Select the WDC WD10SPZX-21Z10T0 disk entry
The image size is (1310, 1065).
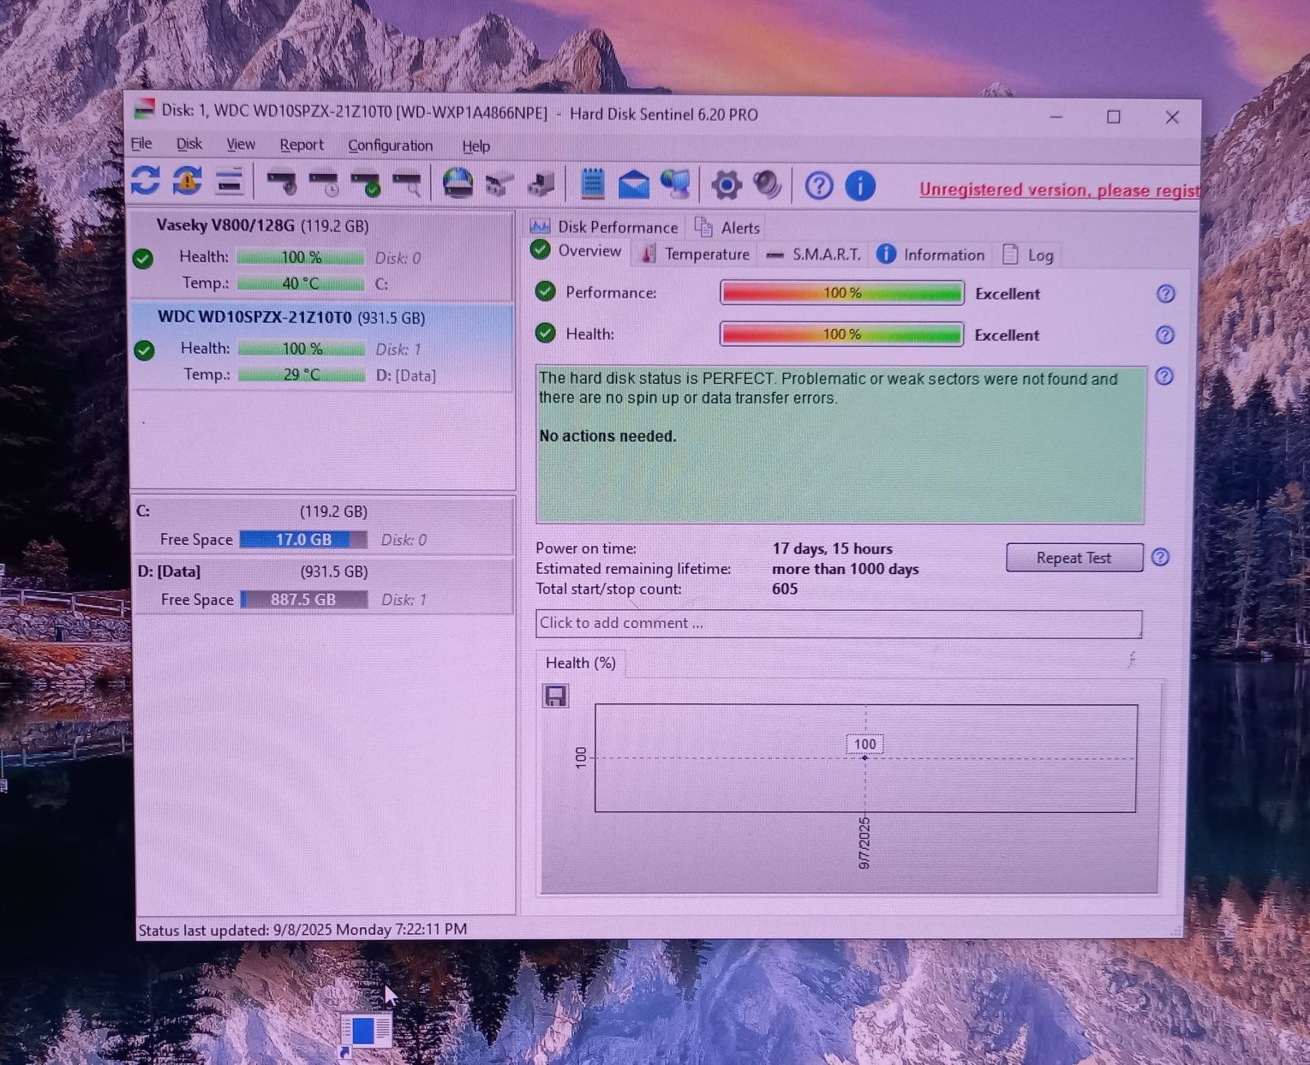pyautogui.click(x=322, y=346)
